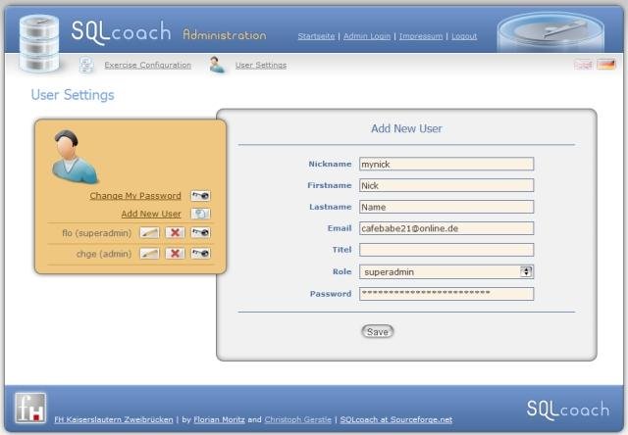Open the Admin Login link
This screenshot has height=435, width=628.
[x=366, y=36]
